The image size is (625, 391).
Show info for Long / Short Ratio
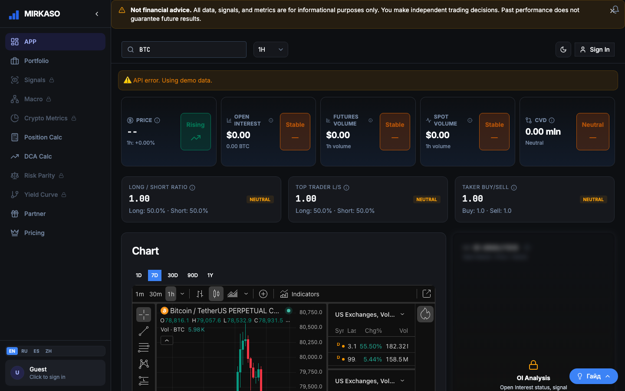[192, 188]
